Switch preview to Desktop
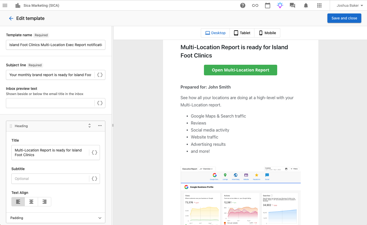The image size is (367, 225). 215,33
